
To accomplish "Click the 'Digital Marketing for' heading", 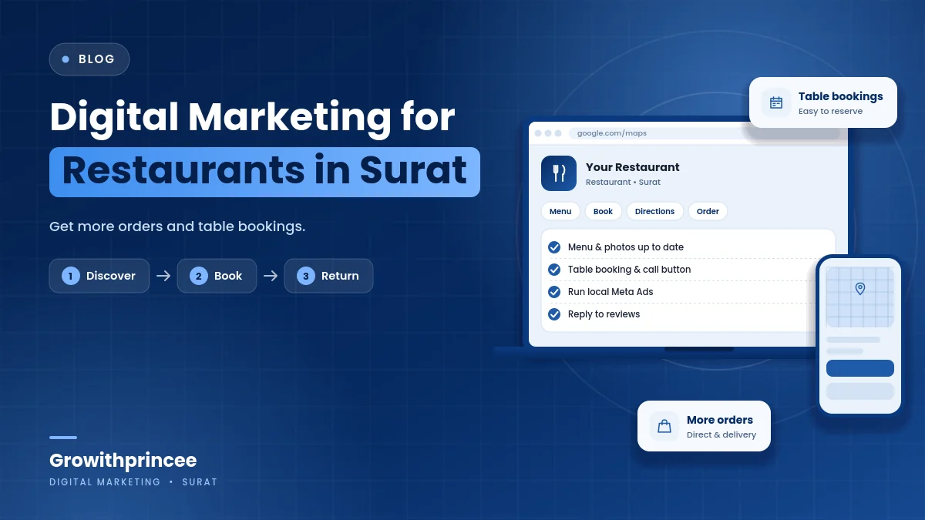I will [252, 118].
